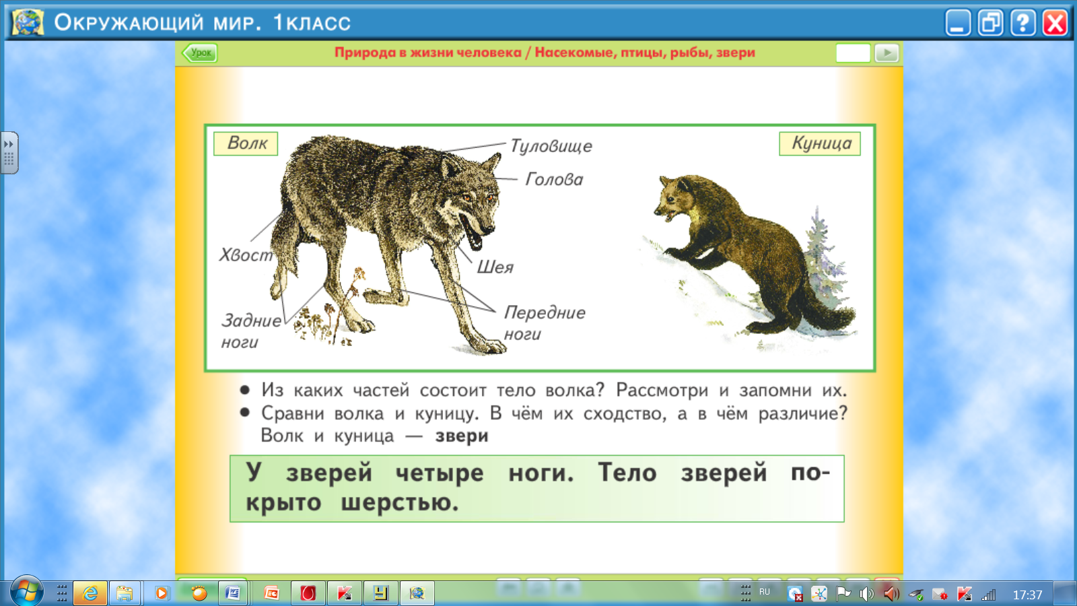This screenshot has height=606, width=1077.
Task: Open the white speaker volume icon
Action: coord(867,594)
